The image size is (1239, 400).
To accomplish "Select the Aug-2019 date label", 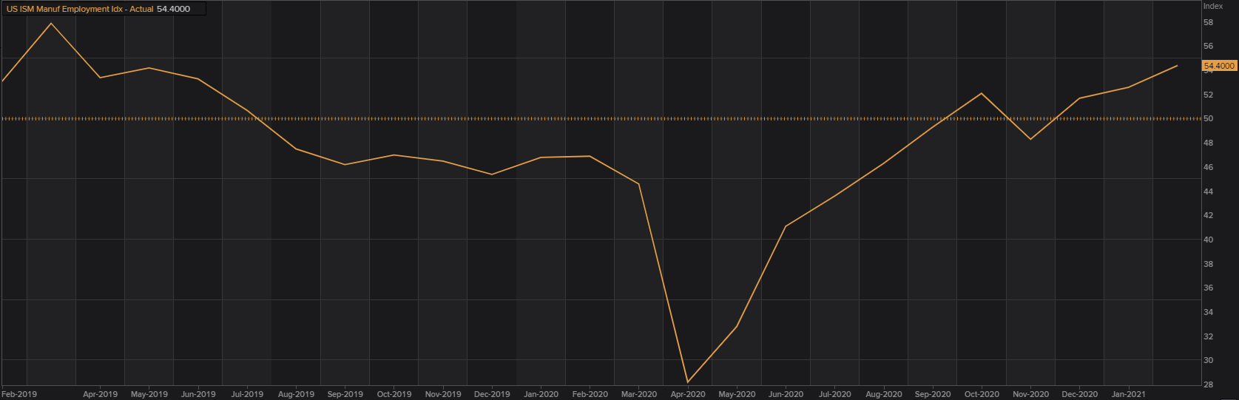I will 296,394.
